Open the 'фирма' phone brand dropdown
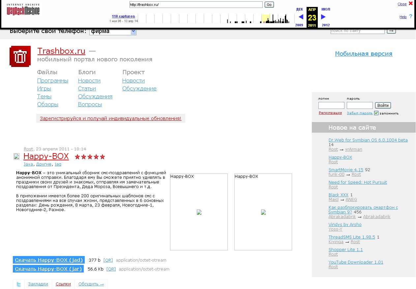 113,31
